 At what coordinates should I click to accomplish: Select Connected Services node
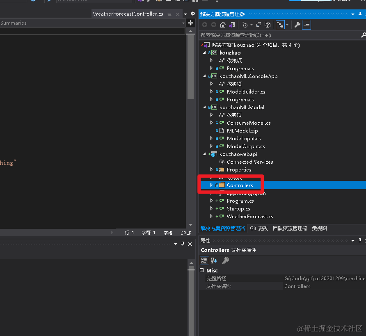pyautogui.click(x=250, y=162)
